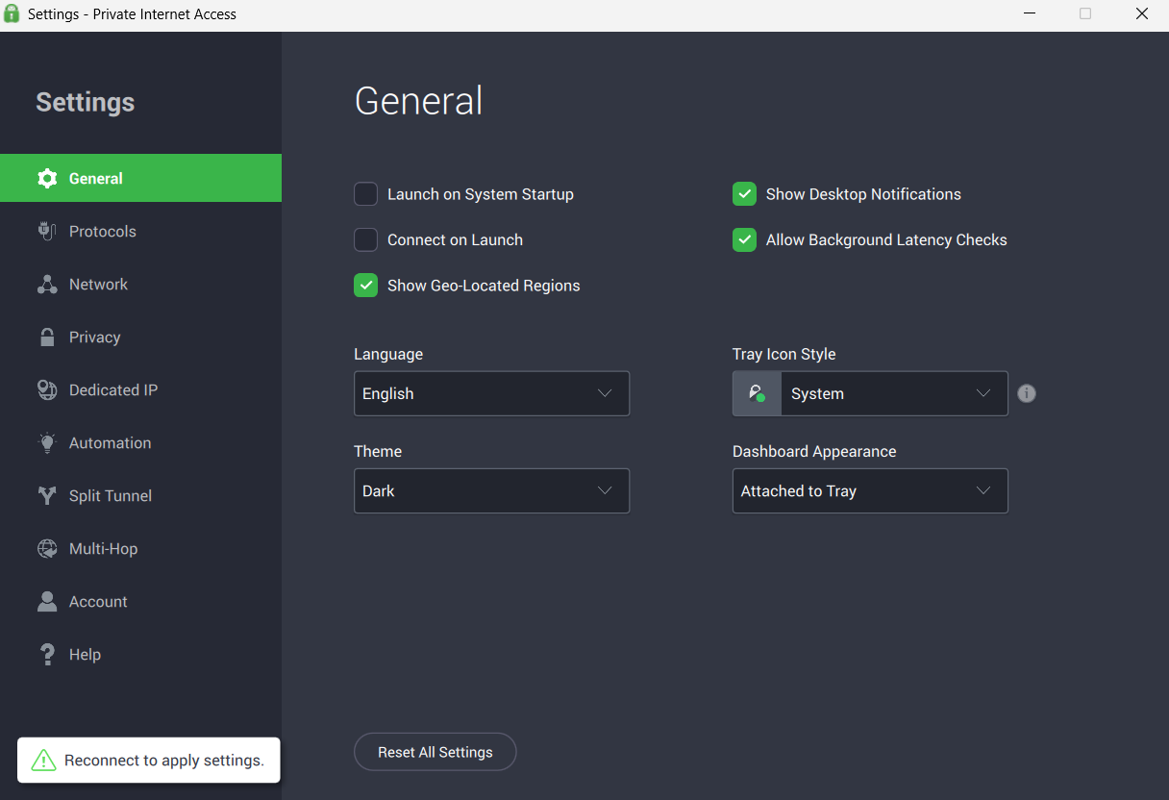The width and height of the screenshot is (1169, 800).
Task: Disable Show Desktop Notifications checkbox
Action: click(x=744, y=194)
